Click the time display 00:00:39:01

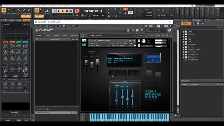93,11
